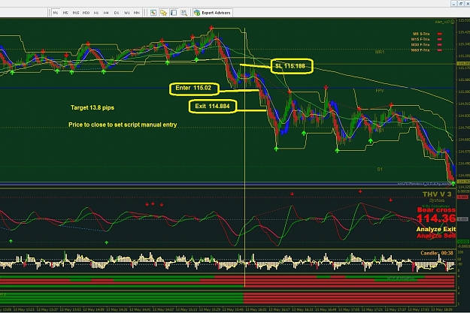Screen dimensions: 470x313
Task: Switch chart to M5 timeframe
Action: [65, 13]
